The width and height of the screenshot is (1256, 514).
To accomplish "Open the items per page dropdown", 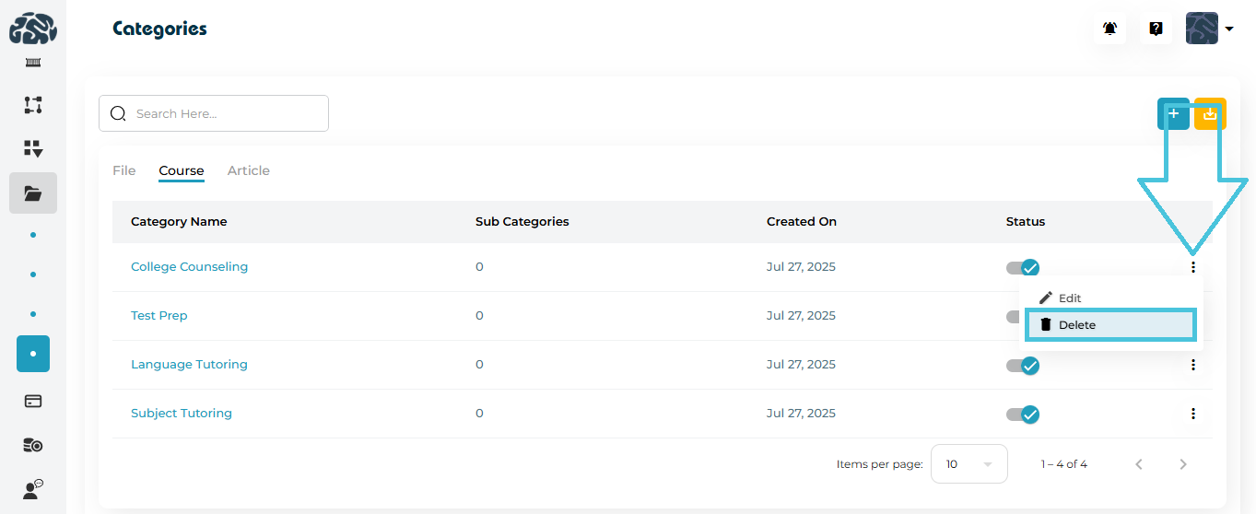I will [968, 464].
